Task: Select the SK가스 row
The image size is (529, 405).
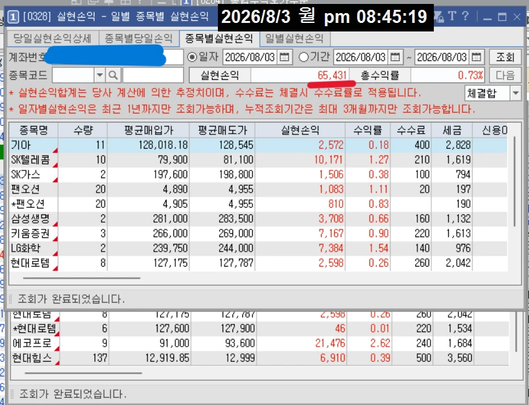Action: click(258, 174)
